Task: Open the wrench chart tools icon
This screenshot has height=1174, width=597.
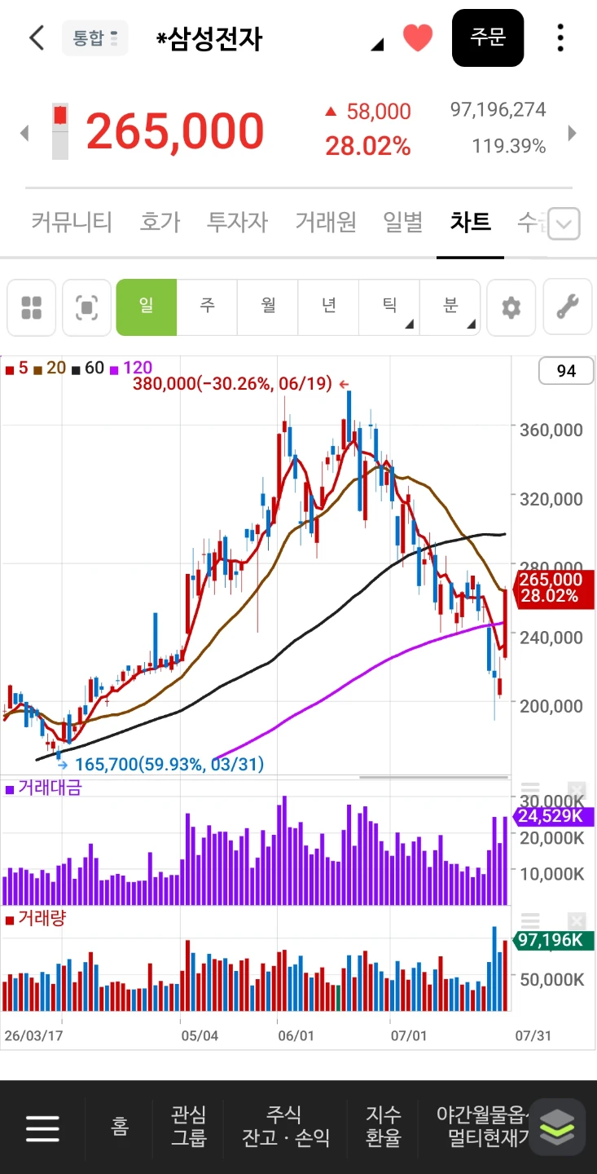Action: [x=567, y=307]
